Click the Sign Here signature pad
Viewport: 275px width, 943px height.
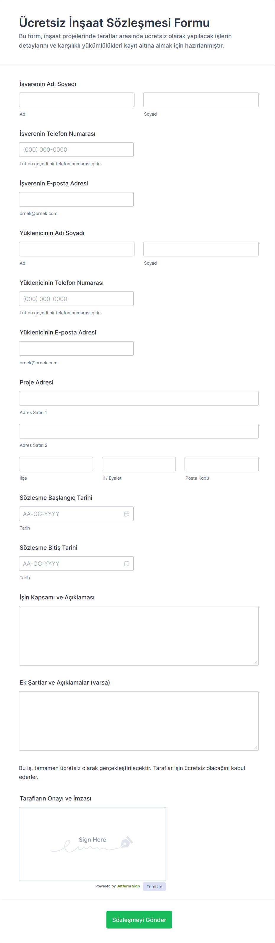[92, 843]
